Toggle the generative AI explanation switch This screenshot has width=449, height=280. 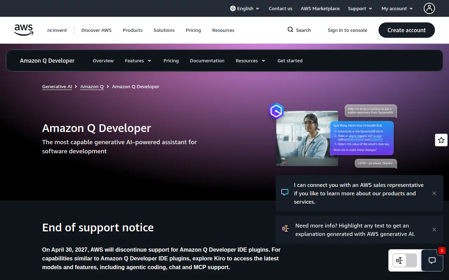coord(405,260)
